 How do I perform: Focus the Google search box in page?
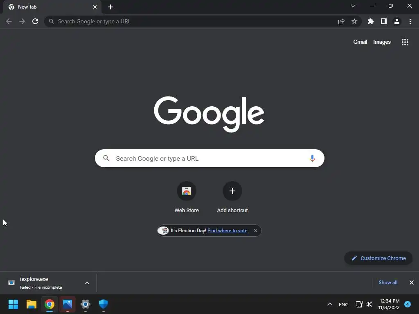(209, 158)
